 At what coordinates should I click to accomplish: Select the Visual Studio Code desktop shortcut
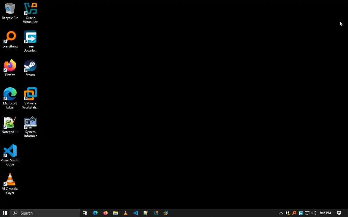pyautogui.click(x=10, y=155)
